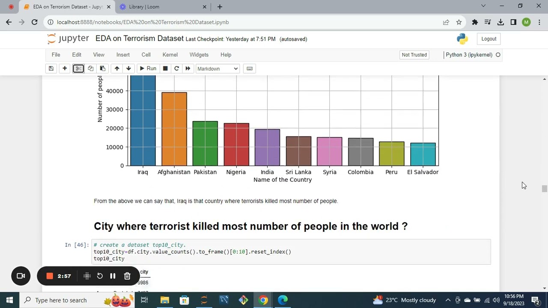This screenshot has height=308, width=548.
Task: Click the Python 3 (ipykernel) kernel label
Action: point(469,55)
